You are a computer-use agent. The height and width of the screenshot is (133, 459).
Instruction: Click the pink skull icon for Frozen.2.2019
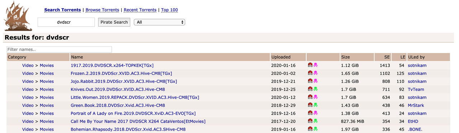tap(316, 73)
